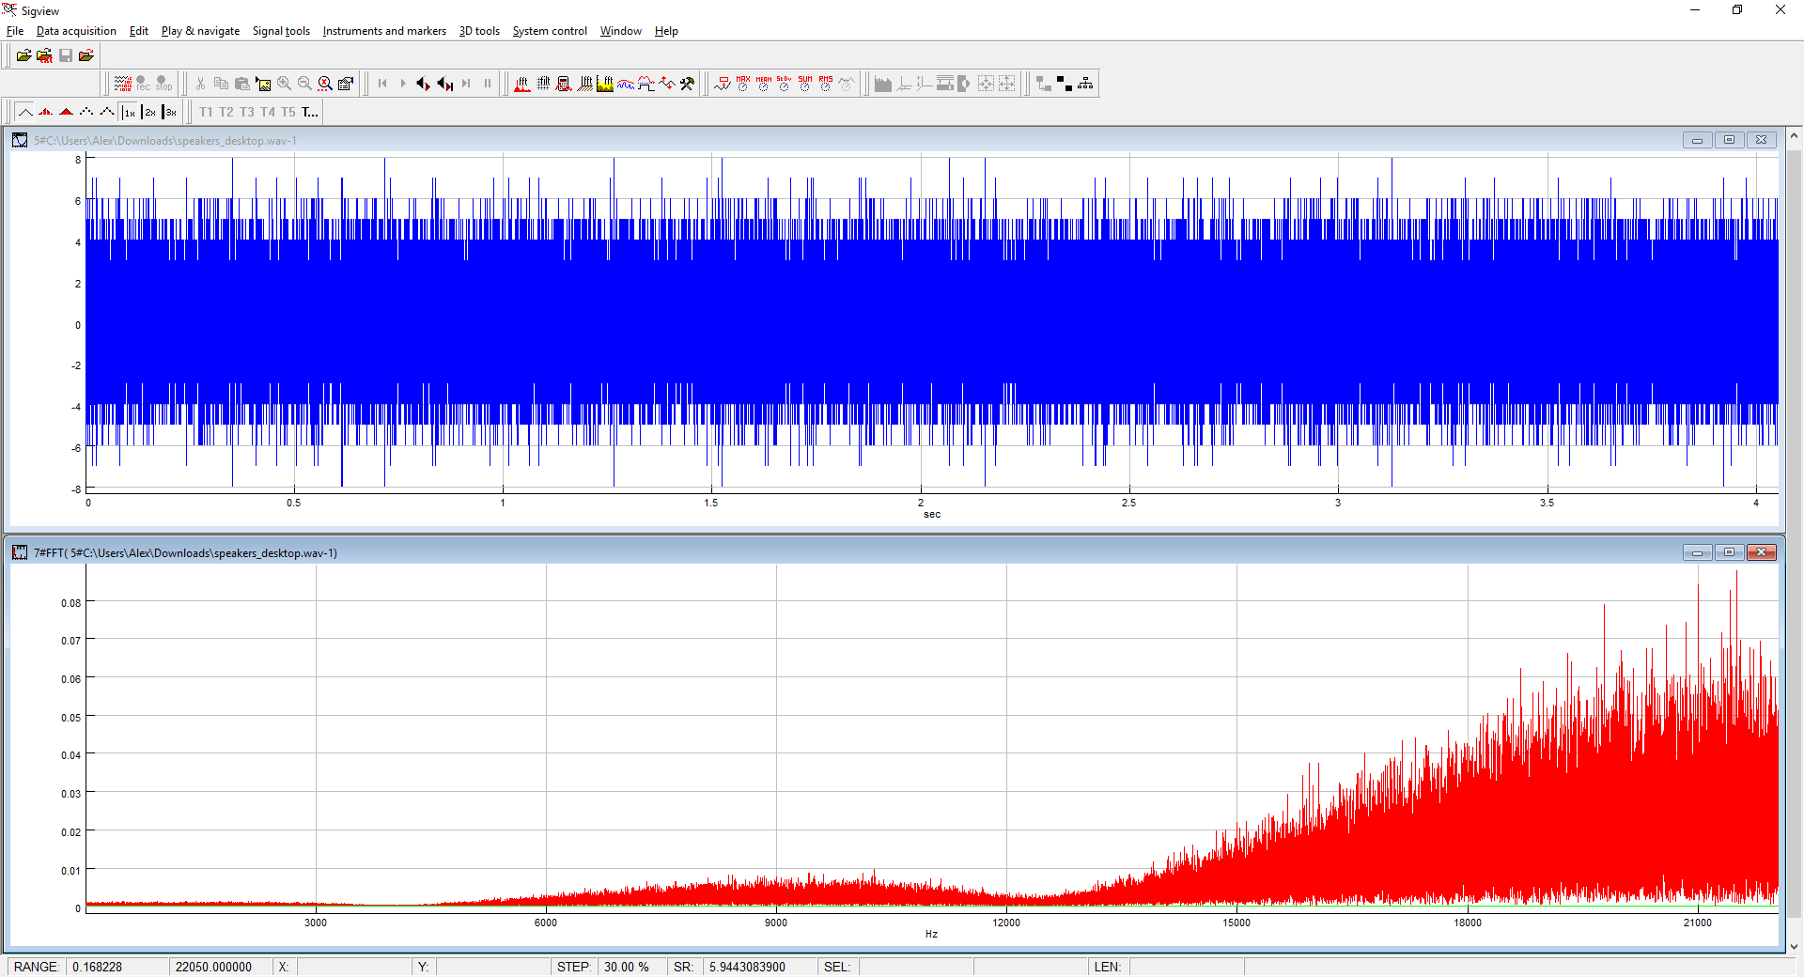Open the System control menu
Image resolution: width=1804 pixels, height=977 pixels.
pos(550,31)
